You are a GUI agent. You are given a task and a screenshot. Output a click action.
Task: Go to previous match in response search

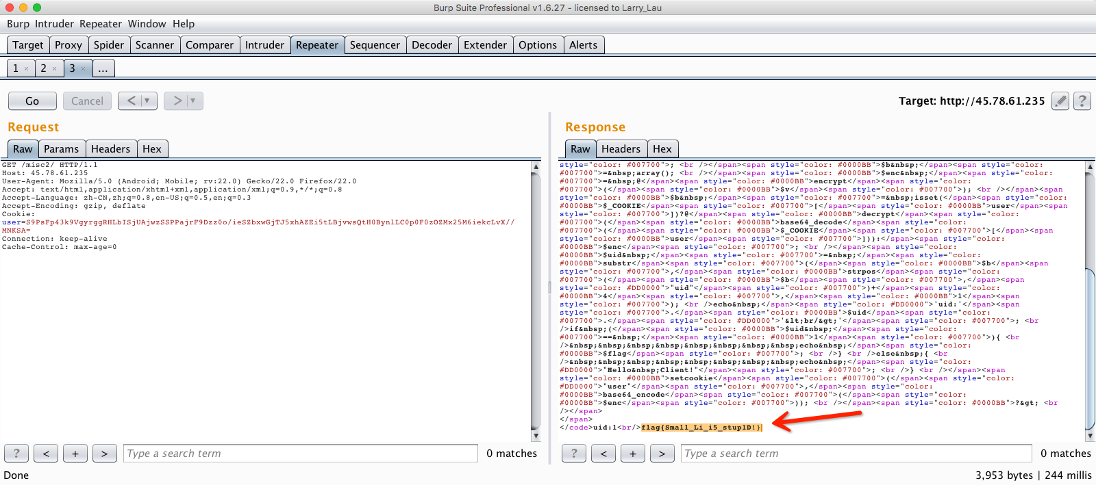click(x=603, y=453)
